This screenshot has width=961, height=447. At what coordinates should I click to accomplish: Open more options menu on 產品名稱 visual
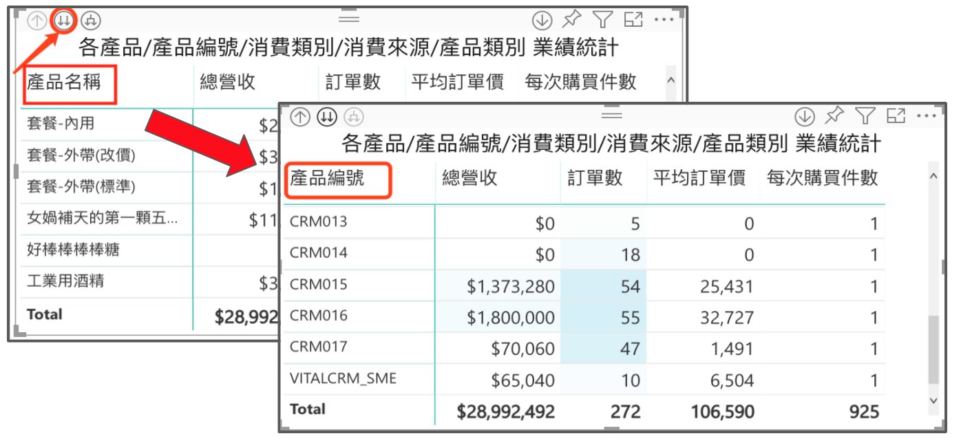point(664,19)
